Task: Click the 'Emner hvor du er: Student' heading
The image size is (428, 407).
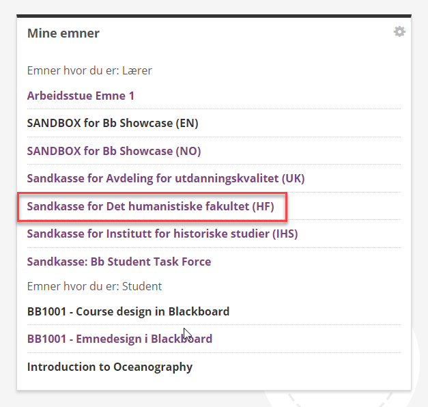Action: pyautogui.click(x=94, y=287)
